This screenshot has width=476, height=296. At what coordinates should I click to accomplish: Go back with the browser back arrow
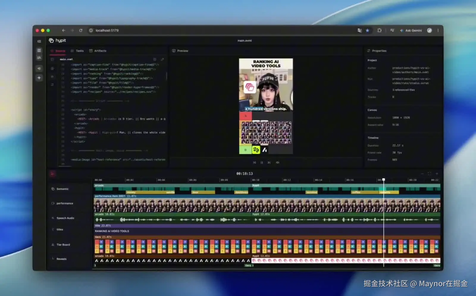63,30
